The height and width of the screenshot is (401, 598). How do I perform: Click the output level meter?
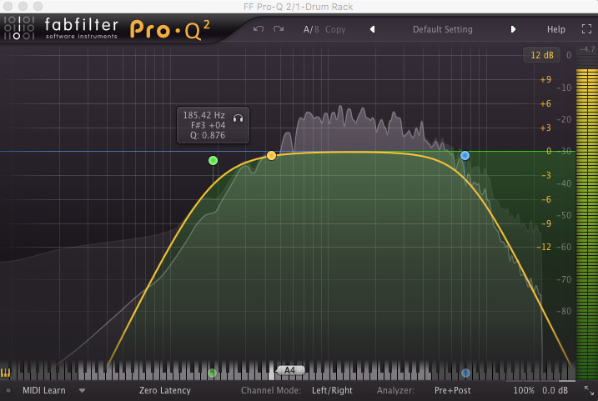(587, 224)
